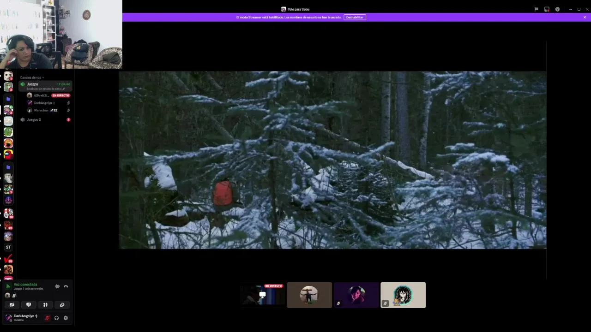The image size is (591, 332).
Task: Expand the lower server folder icon
Action: [8, 167]
